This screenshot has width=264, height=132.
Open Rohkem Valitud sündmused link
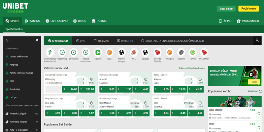point(192,68)
